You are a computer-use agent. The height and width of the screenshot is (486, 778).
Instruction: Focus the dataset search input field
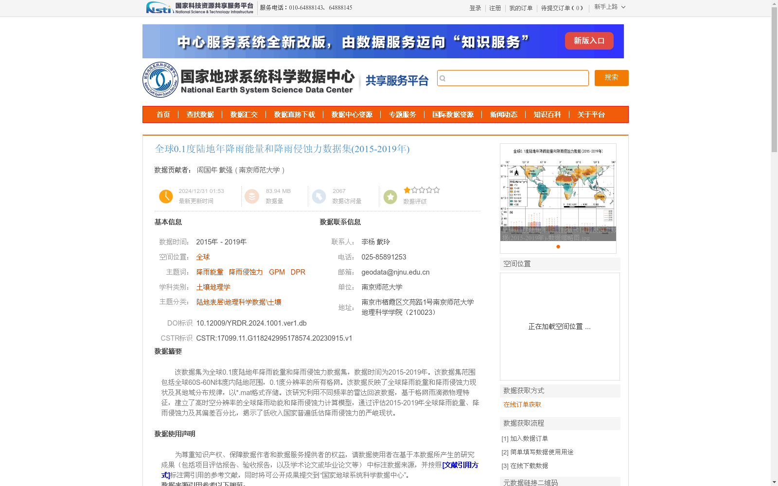[x=513, y=78]
